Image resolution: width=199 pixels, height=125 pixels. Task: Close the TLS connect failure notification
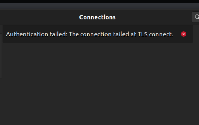(183, 34)
